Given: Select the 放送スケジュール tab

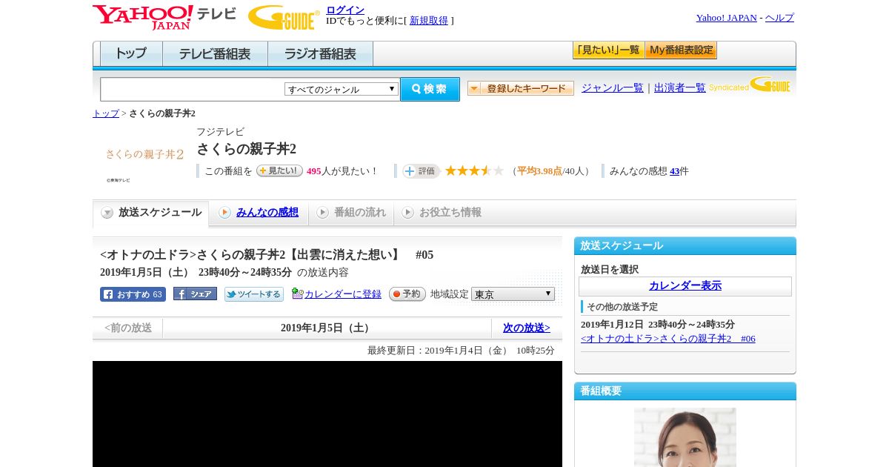Looking at the screenshot, I should 151,213.
